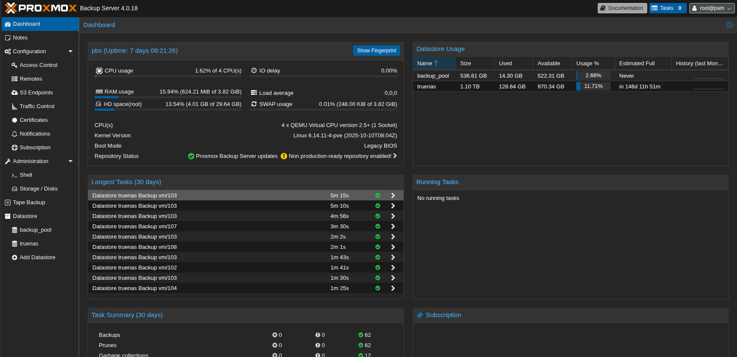Screen dimensions: 737x357
Task: Open dashboard settings gear icon
Action: coord(729,25)
